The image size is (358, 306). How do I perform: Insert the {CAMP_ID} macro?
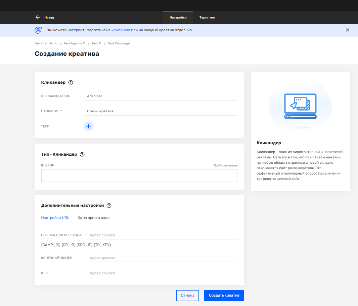pos(51,245)
